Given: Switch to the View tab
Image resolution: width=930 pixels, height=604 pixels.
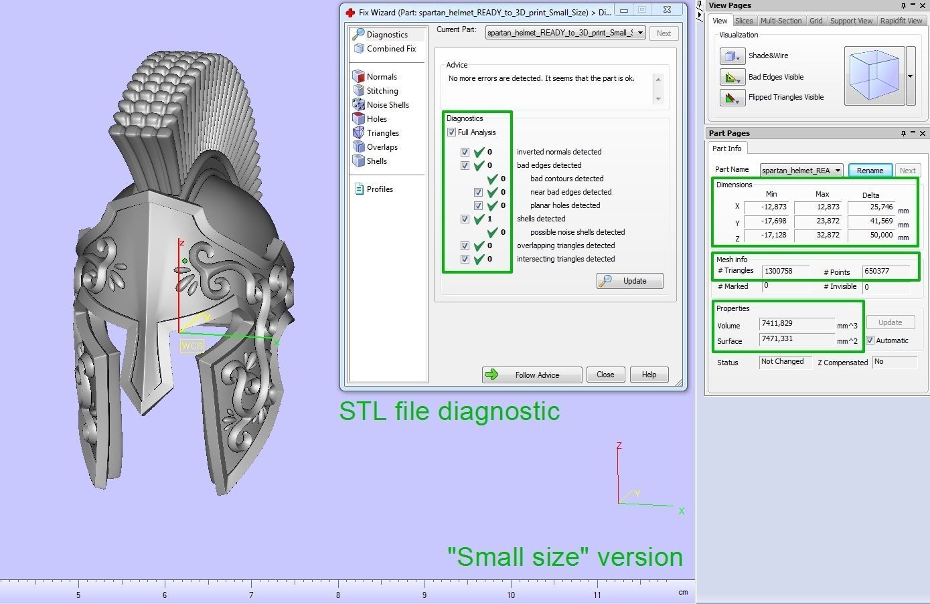Looking at the screenshot, I should [720, 21].
